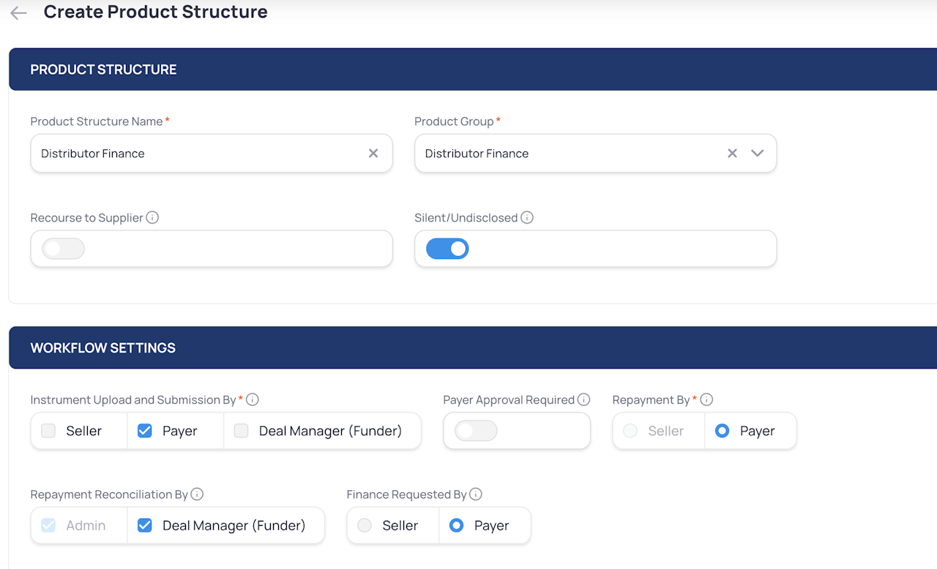Select Payer radio under Repayment By
Viewport: 937px width, 569px height.
[723, 431]
